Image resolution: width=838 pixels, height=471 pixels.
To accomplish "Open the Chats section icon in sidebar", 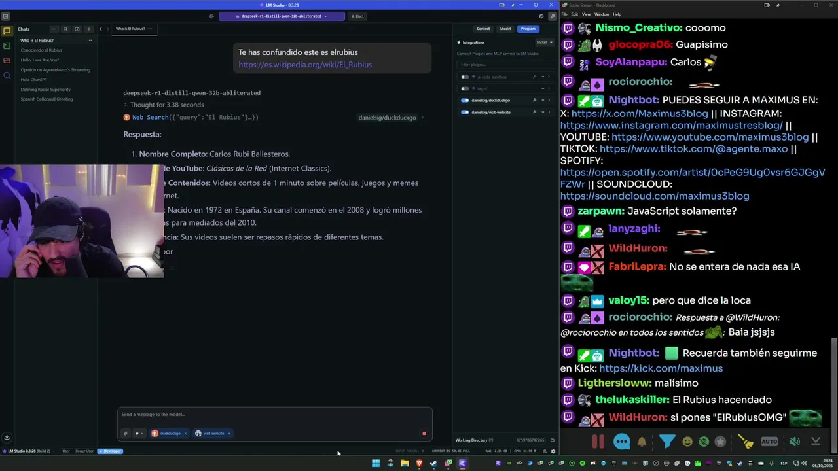I will pos(7,31).
